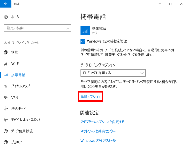Focus the 設定の検索 search field

tap(37, 28)
